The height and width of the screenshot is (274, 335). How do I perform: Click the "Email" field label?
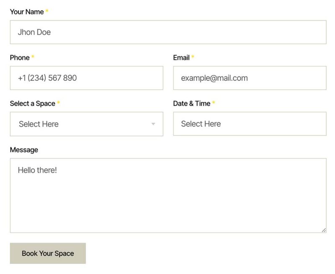(x=181, y=57)
